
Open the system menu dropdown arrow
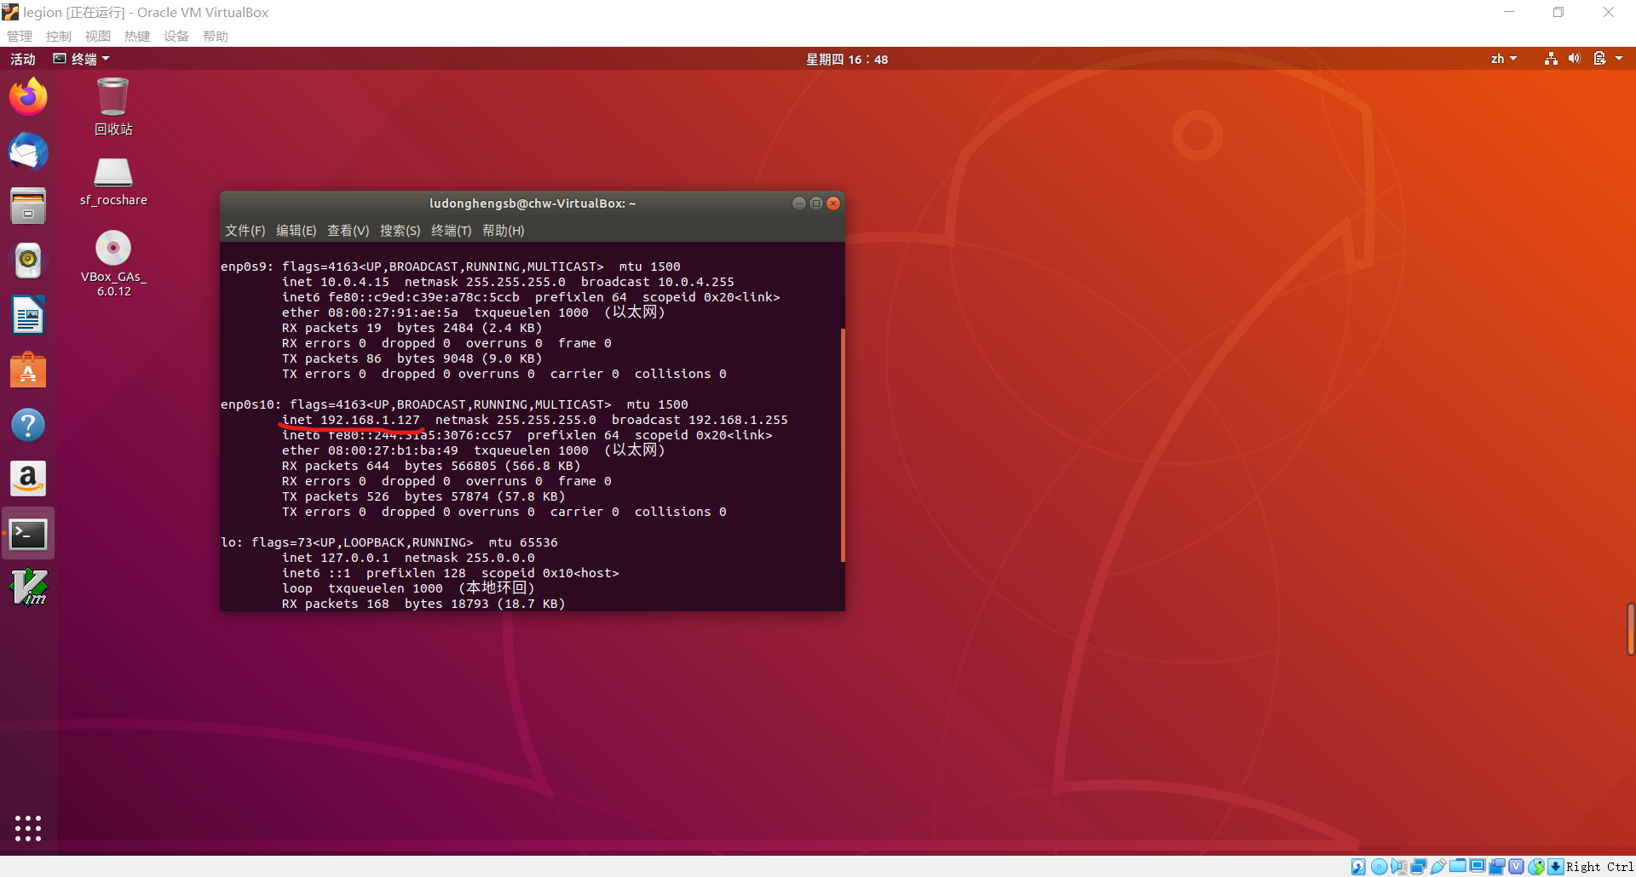coord(1619,59)
